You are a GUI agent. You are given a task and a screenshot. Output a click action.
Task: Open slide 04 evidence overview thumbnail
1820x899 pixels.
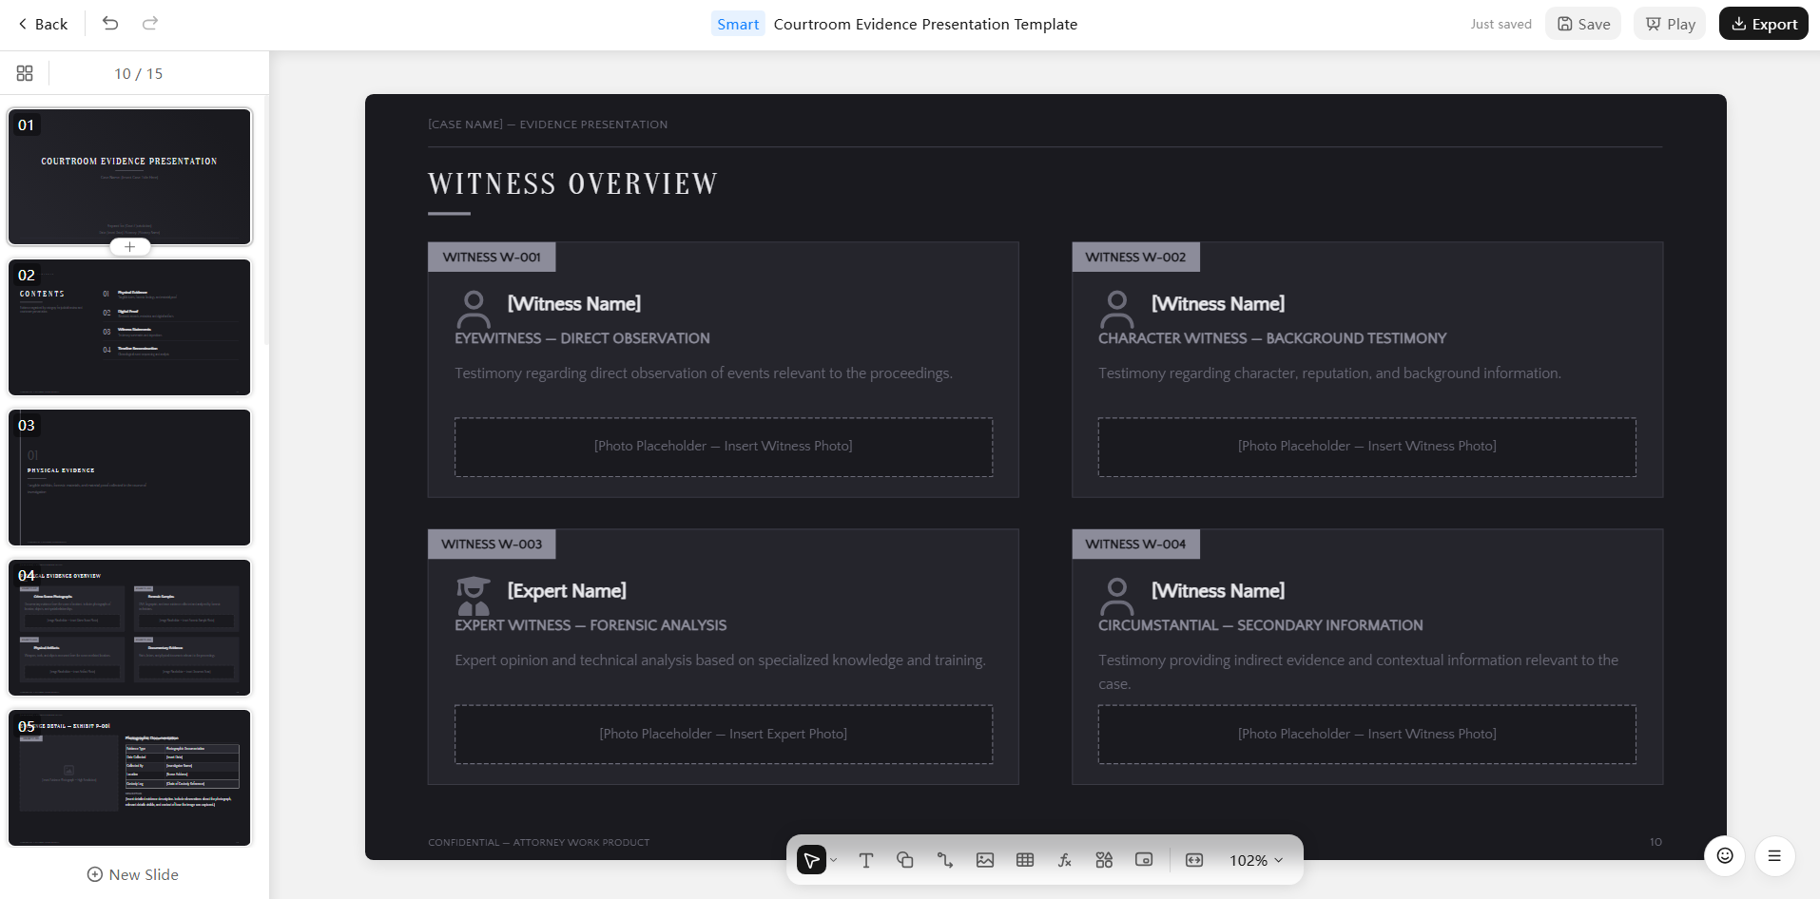(130, 627)
